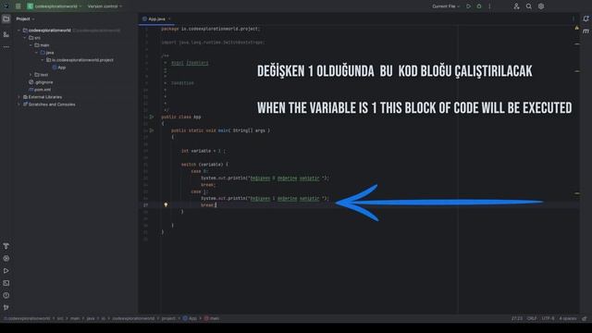Click project segment in breadcrumb
The width and height of the screenshot is (592, 333).
[168, 318]
